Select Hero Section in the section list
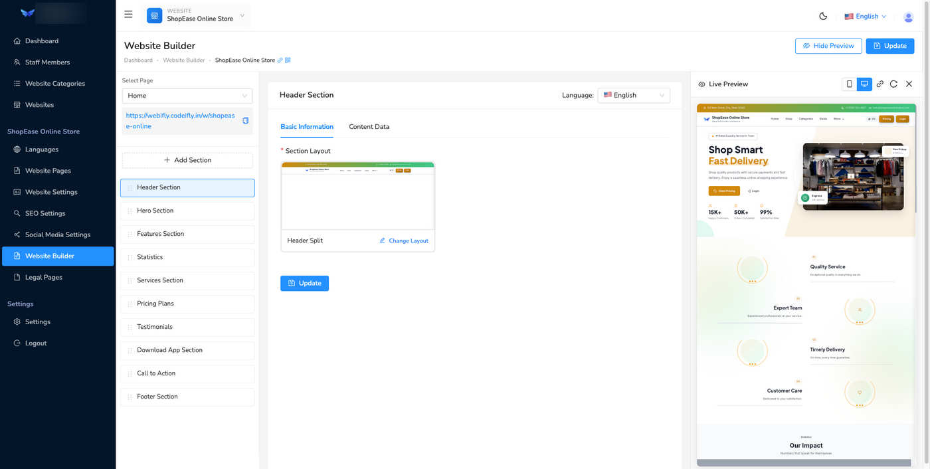Image resolution: width=930 pixels, height=469 pixels. pos(187,211)
